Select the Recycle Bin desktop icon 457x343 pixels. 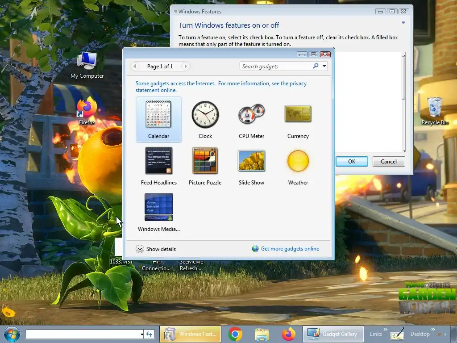tap(435, 111)
